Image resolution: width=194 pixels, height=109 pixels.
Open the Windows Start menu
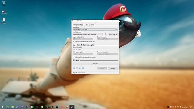(2, 107)
